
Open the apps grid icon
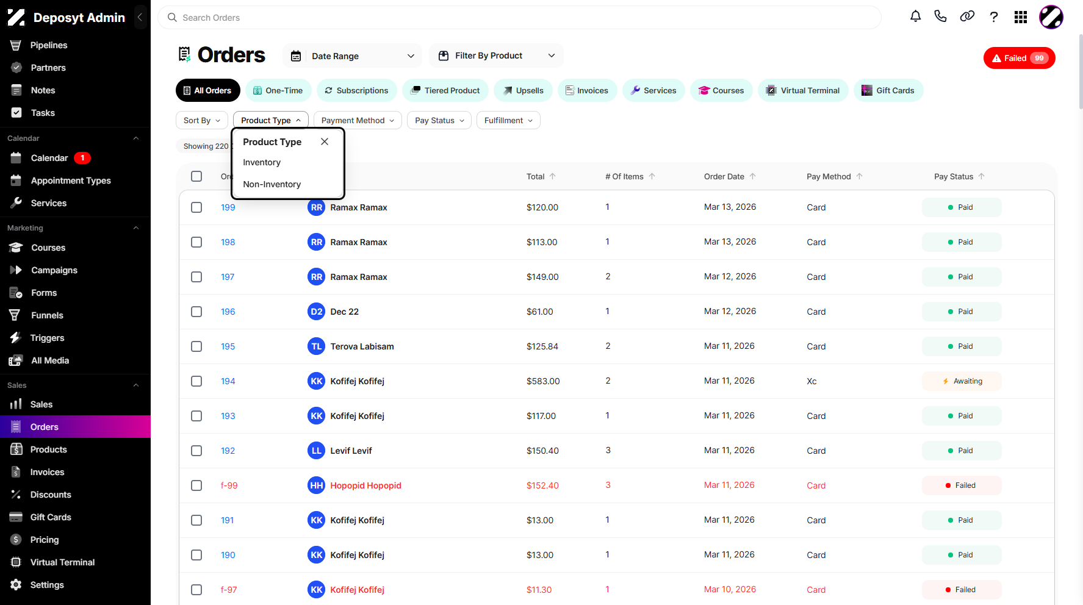tap(1021, 17)
